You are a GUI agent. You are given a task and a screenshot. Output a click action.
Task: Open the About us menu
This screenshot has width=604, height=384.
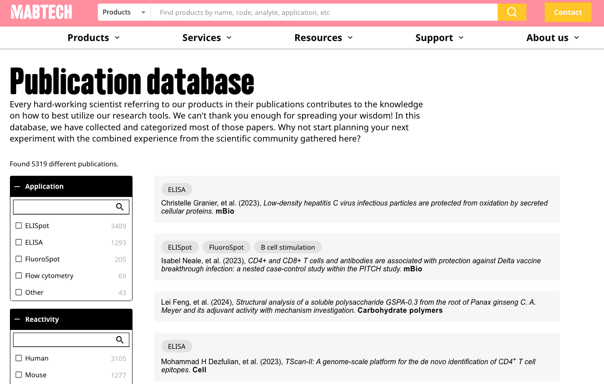point(552,38)
